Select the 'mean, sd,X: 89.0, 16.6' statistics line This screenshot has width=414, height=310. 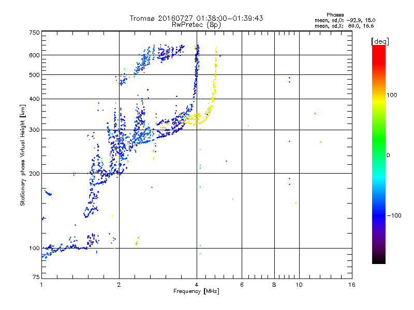pyautogui.click(x=344, y=26)
